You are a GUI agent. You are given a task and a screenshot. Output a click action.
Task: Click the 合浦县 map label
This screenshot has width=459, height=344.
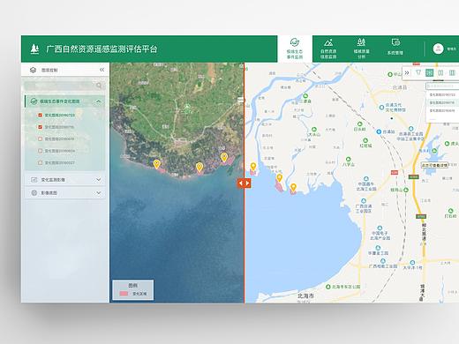pyautogui.click(x=400, y=87)
